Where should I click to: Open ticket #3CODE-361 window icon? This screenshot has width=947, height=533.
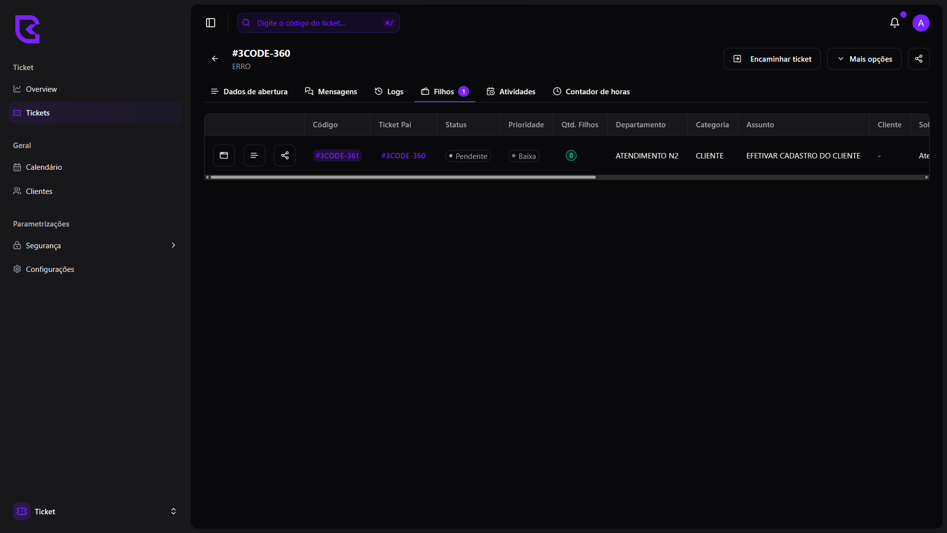coord(224,155)
